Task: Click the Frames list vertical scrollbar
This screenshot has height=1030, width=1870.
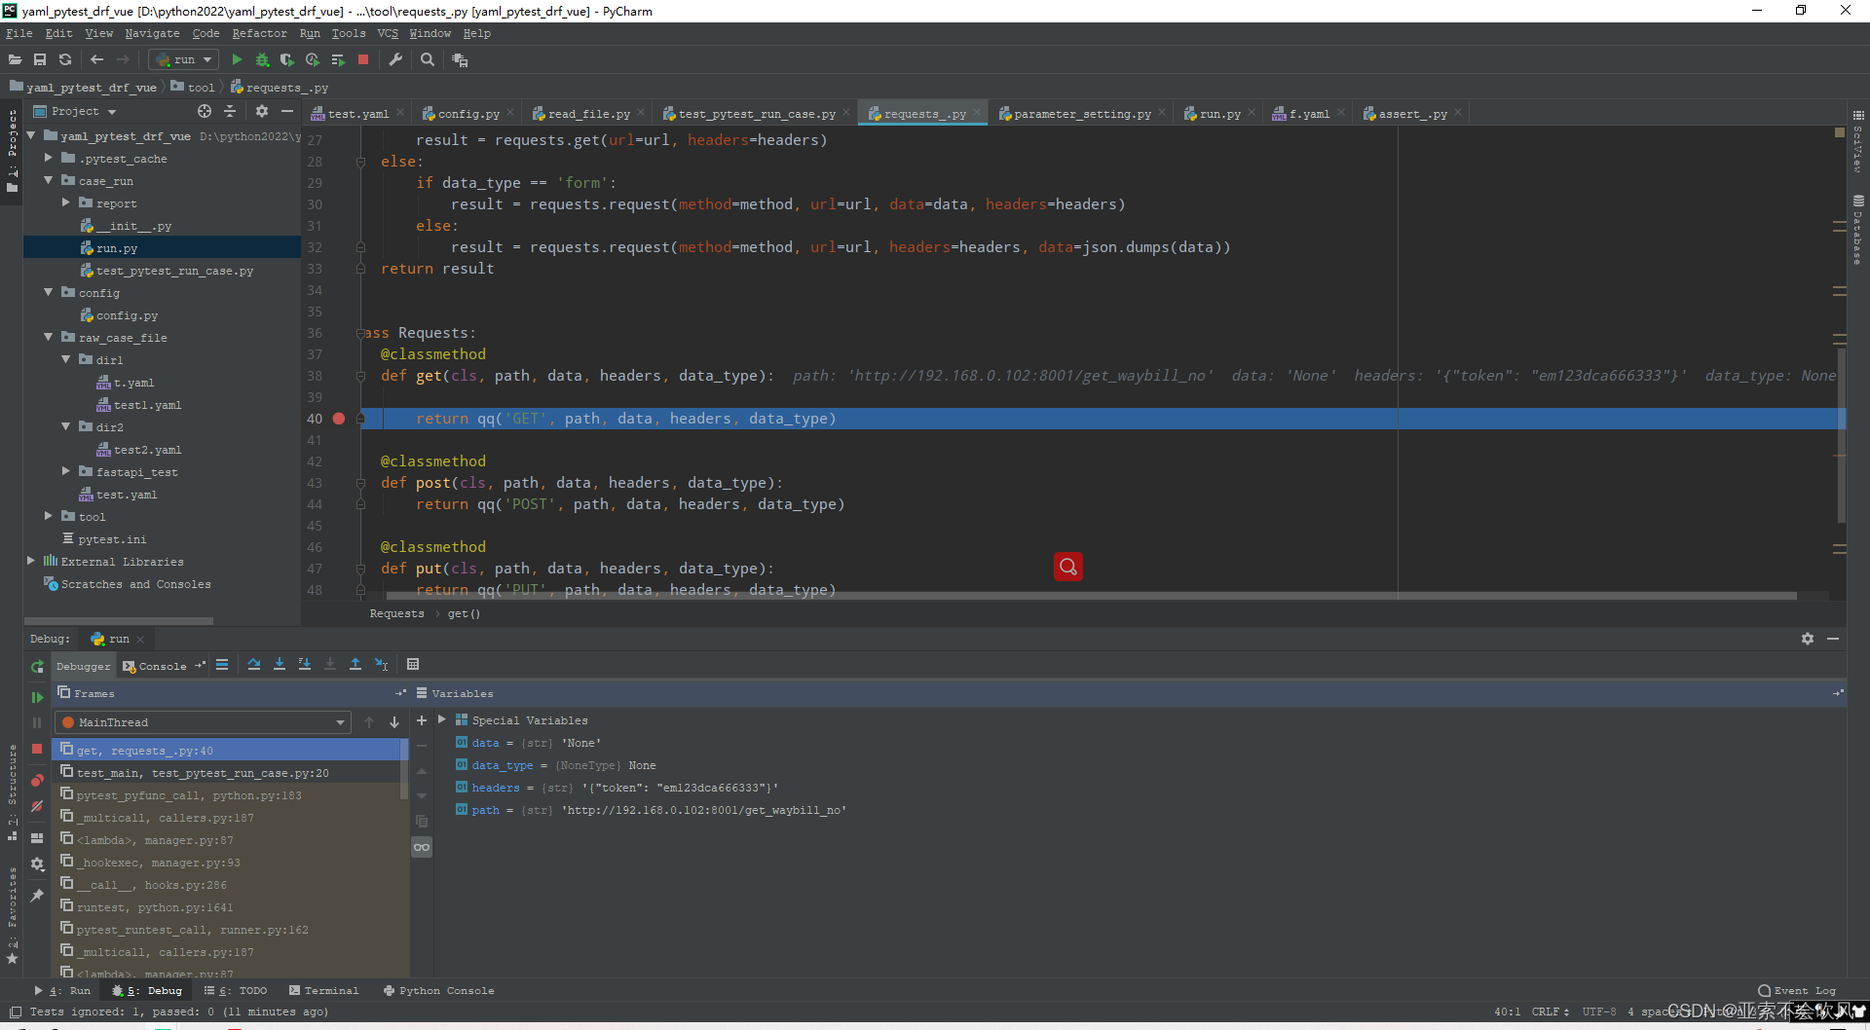Action: tap(404, 769)
